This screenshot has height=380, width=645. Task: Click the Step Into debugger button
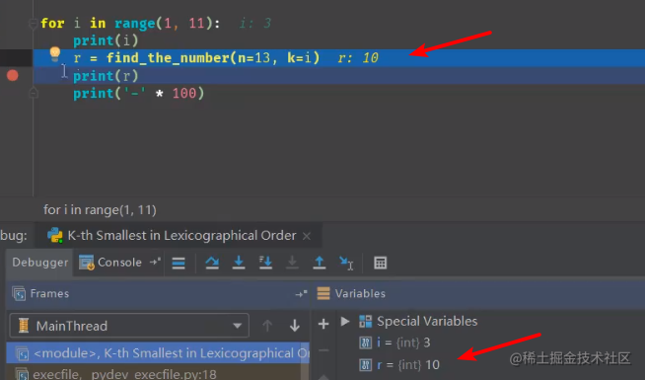point(239,263)
